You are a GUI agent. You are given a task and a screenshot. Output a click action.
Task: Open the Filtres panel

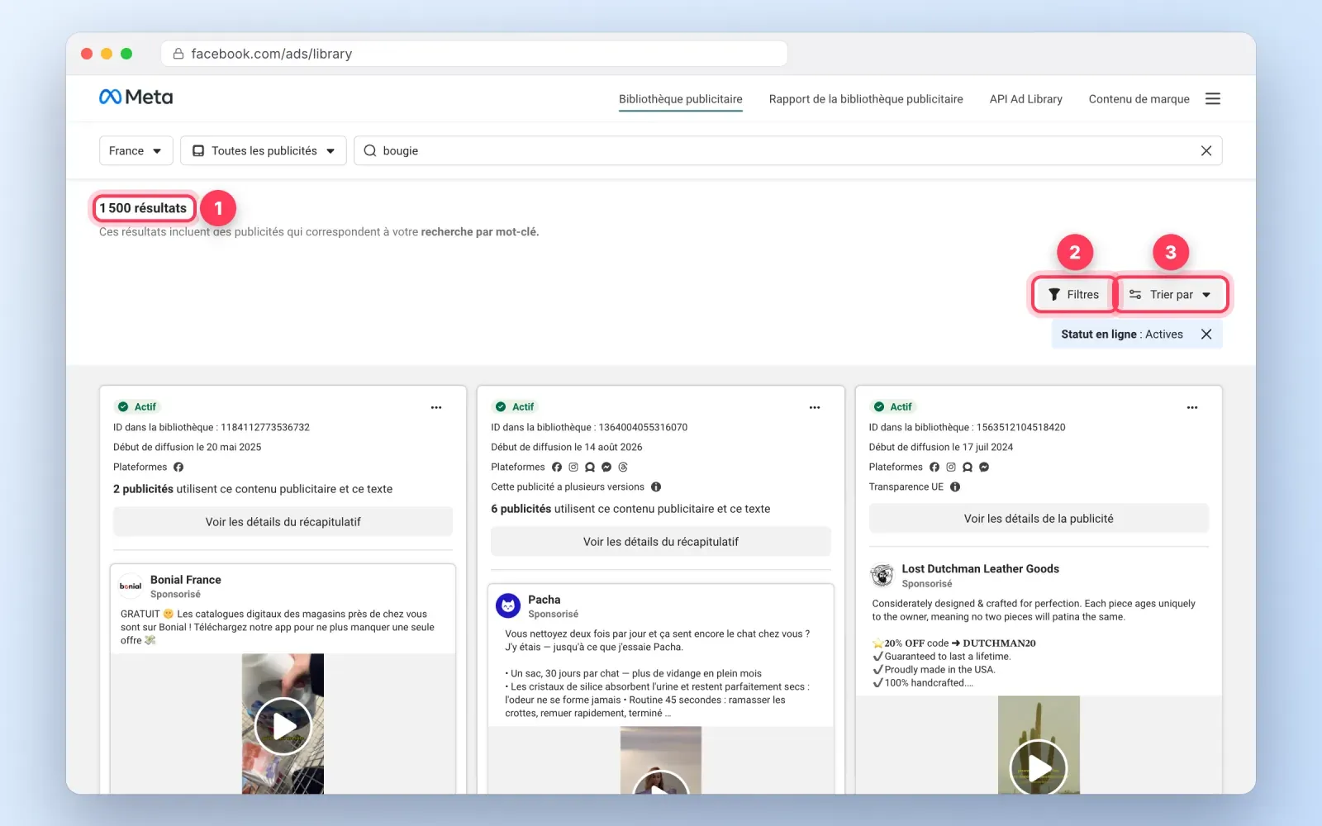click(x=1073, y=295)
